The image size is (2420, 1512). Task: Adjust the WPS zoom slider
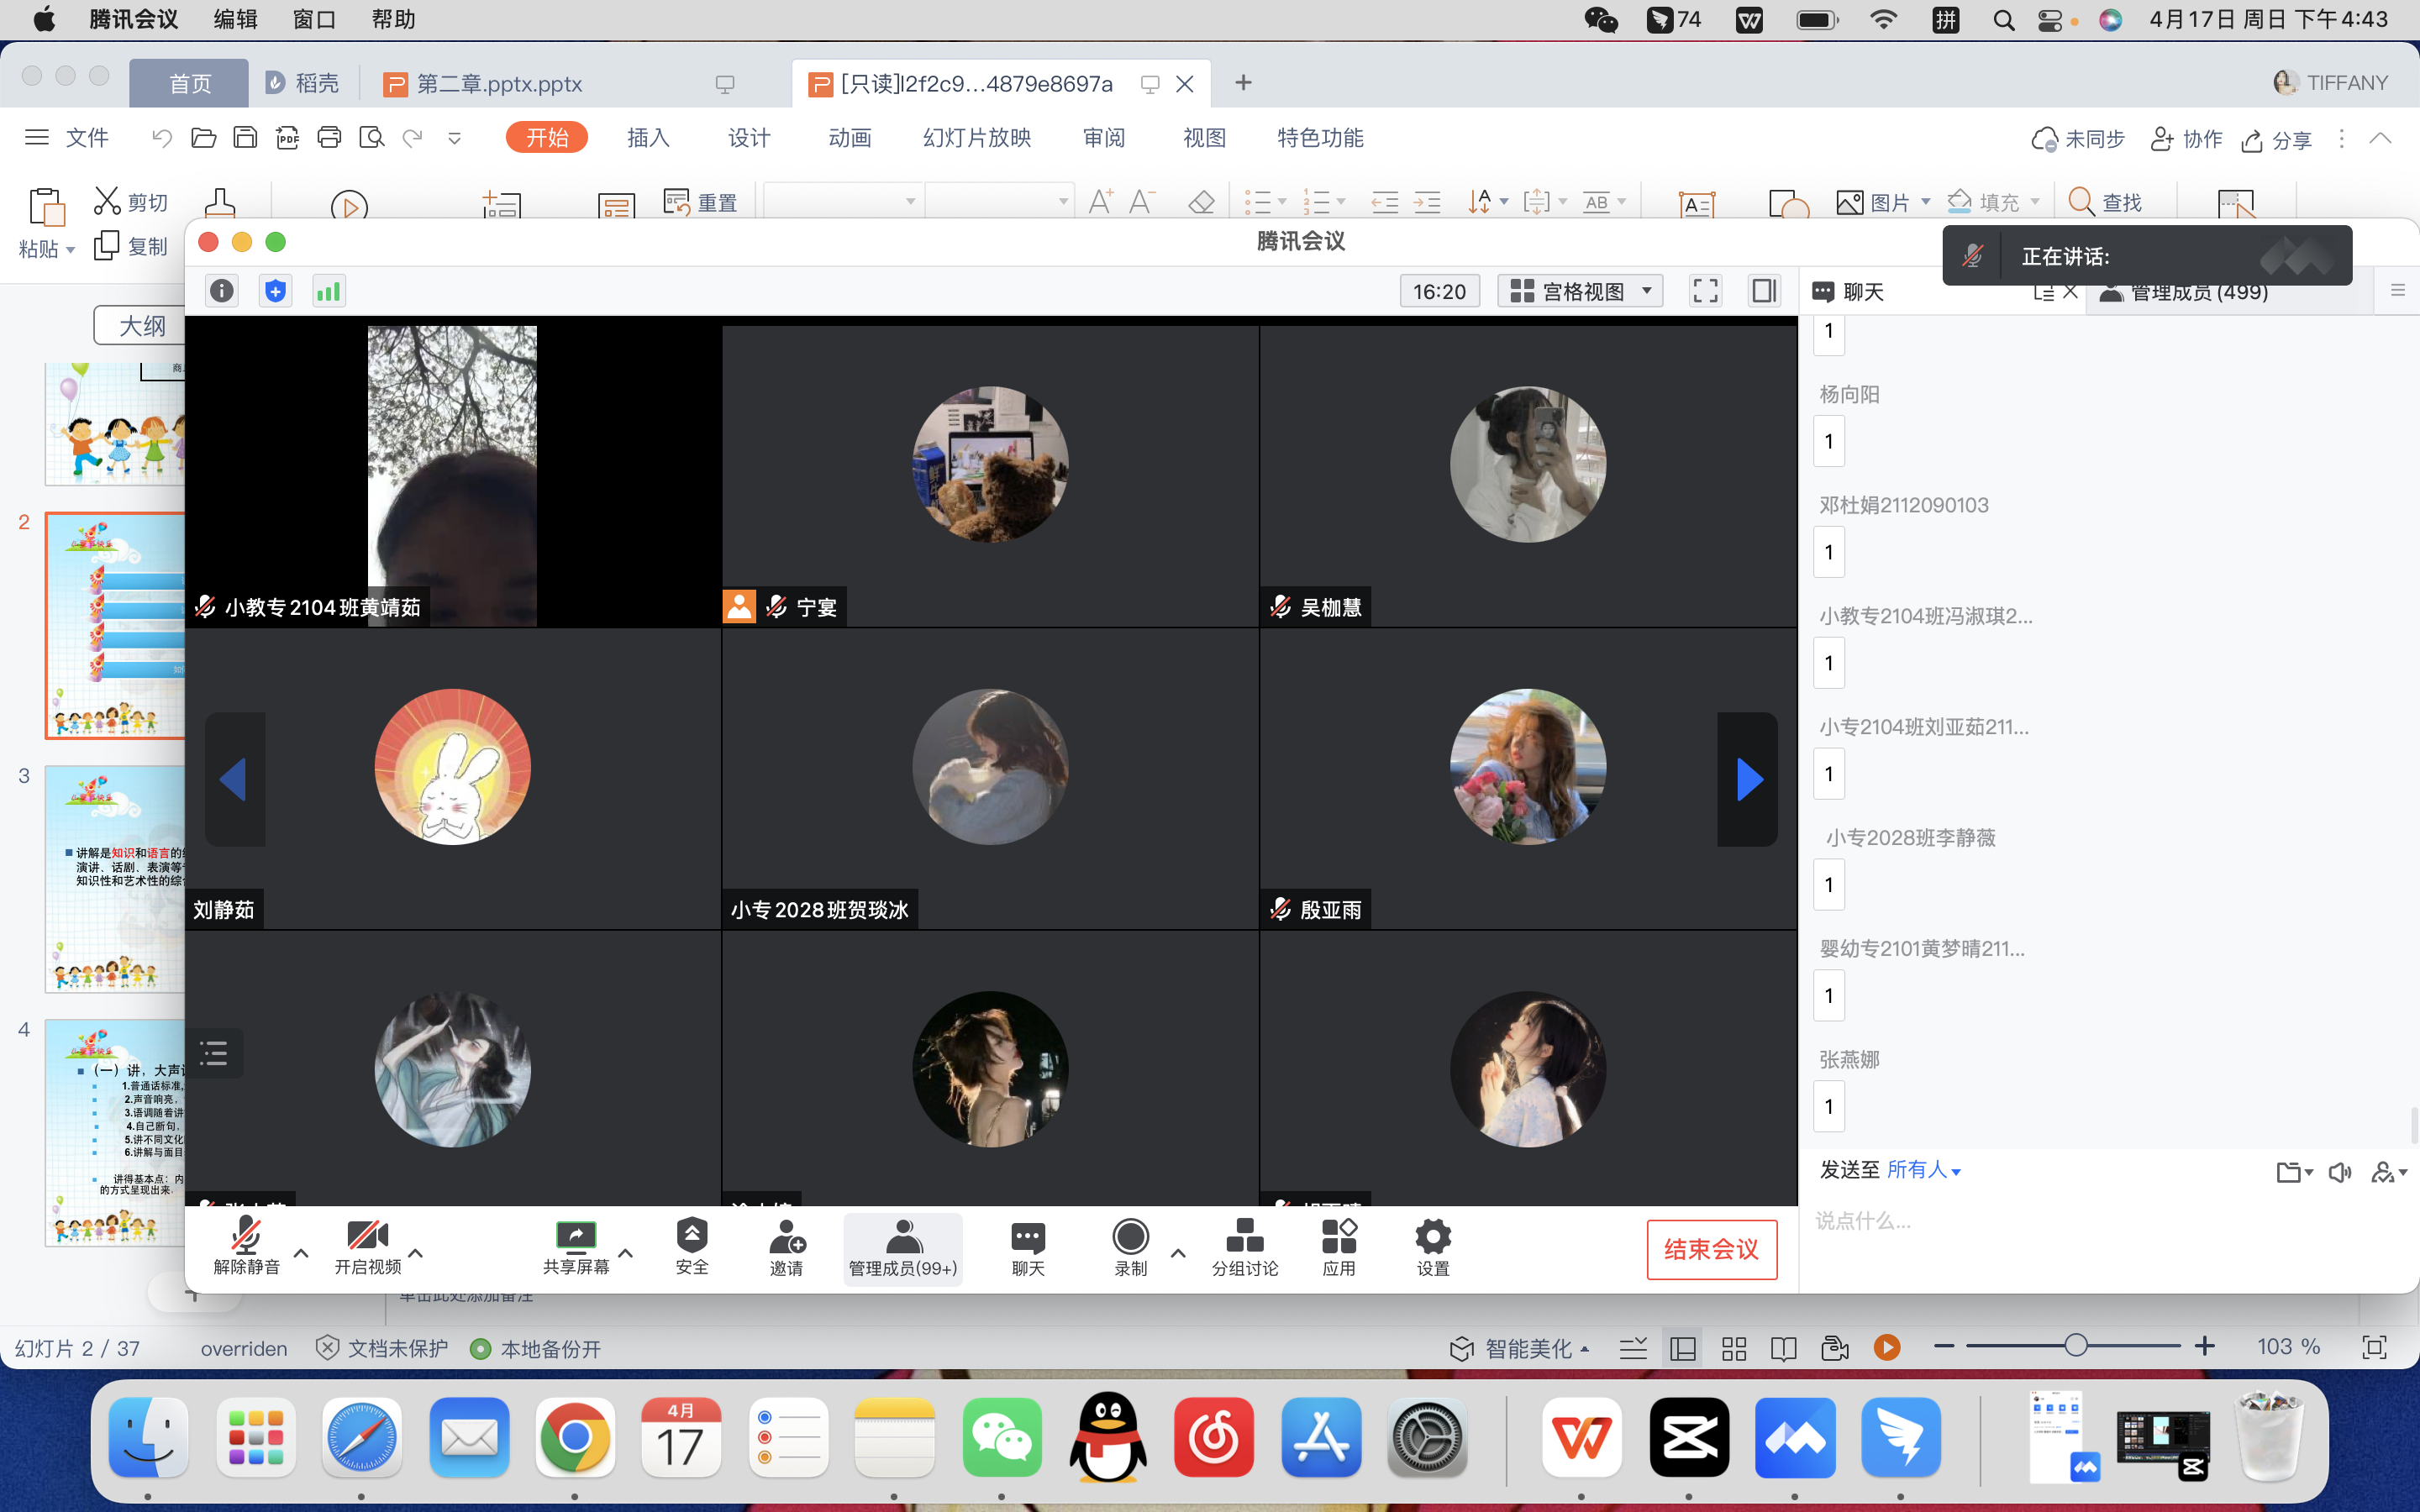2075,1346
